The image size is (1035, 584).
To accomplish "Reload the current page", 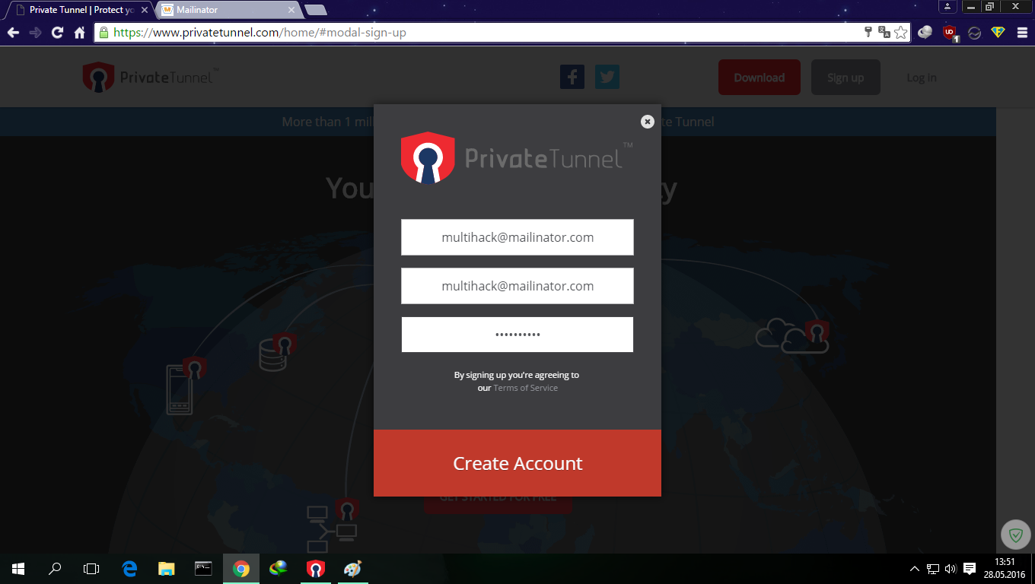I will coord(57,33).
